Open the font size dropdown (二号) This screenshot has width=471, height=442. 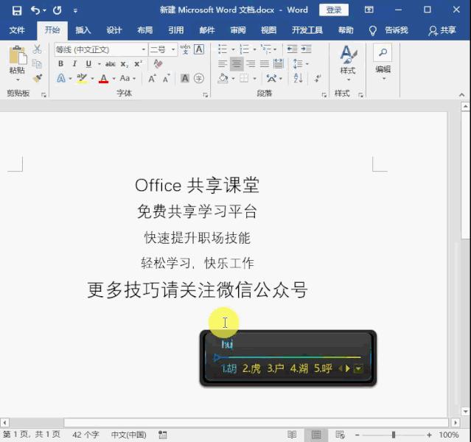click(x=173, y=49)
